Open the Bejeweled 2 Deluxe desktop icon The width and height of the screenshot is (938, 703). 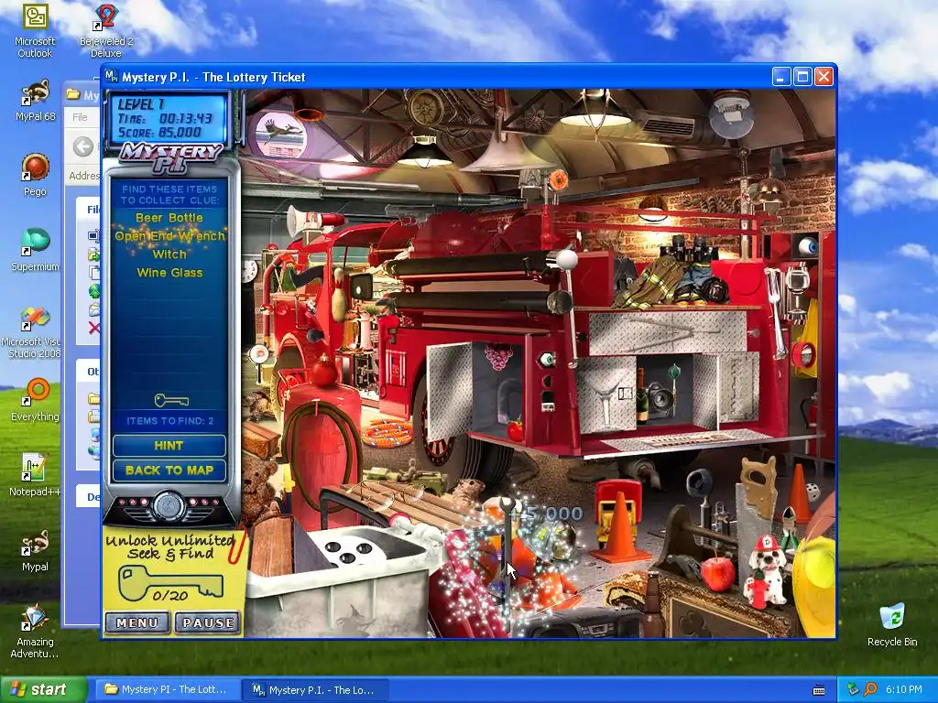(x=106, y=30)
